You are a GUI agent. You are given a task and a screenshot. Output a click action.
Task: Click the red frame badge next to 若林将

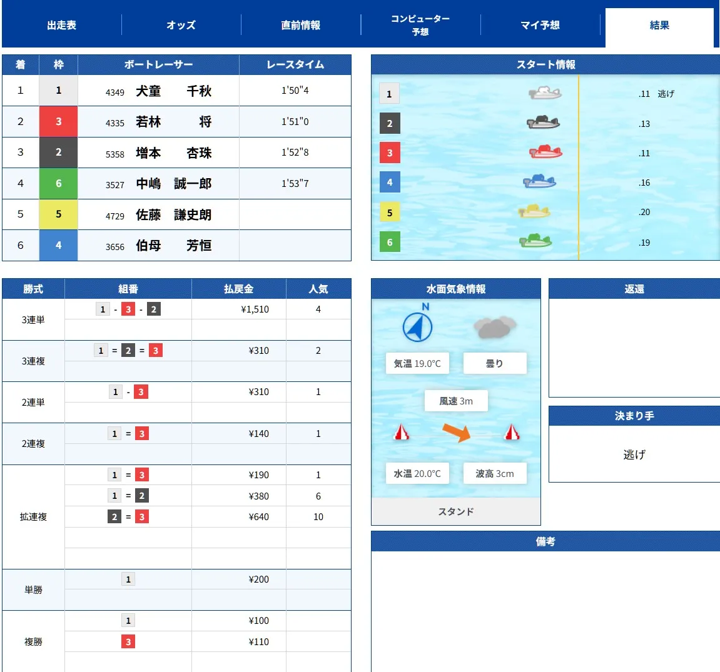pyautogui.click(x=58, y=121)
